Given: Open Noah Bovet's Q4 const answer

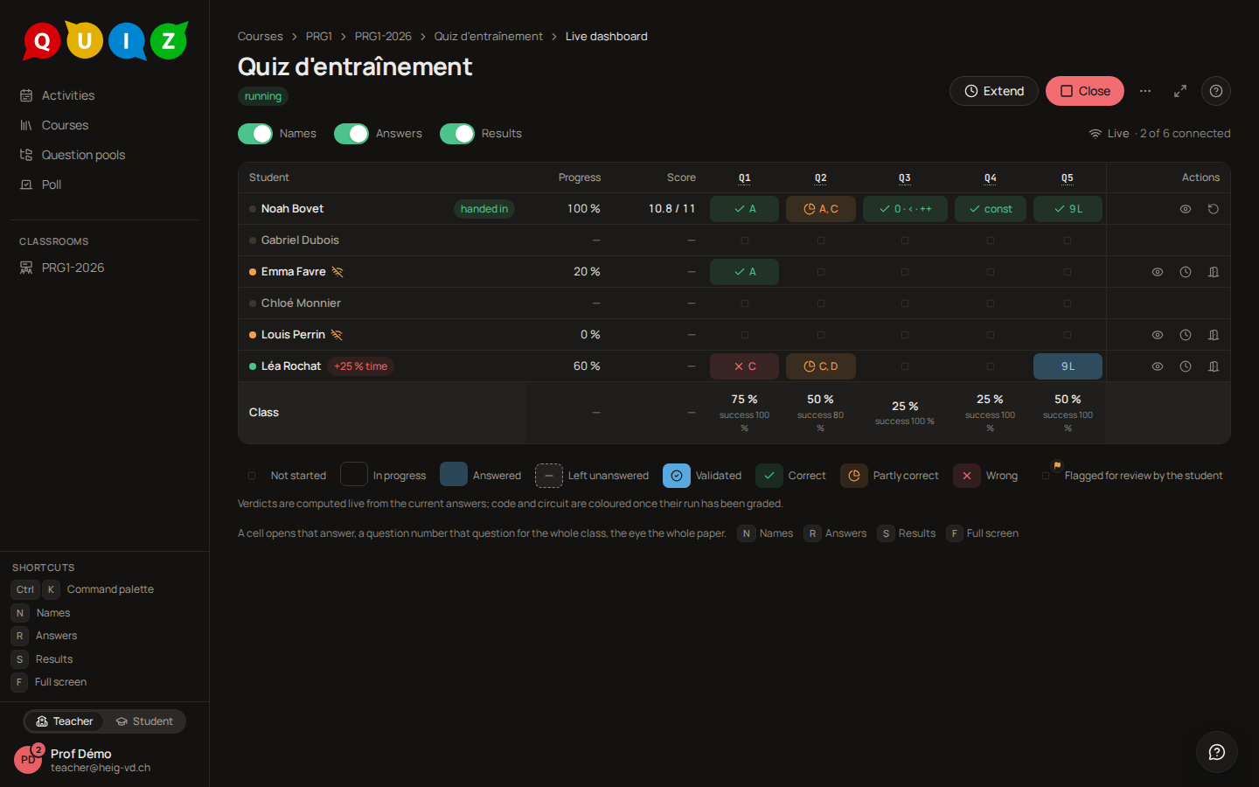Looking at the screenshot, I should pyautogui.click(x=991, y=209).
